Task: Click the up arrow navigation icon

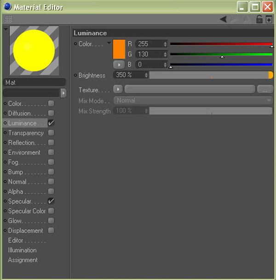Action: tap(246, 19)
